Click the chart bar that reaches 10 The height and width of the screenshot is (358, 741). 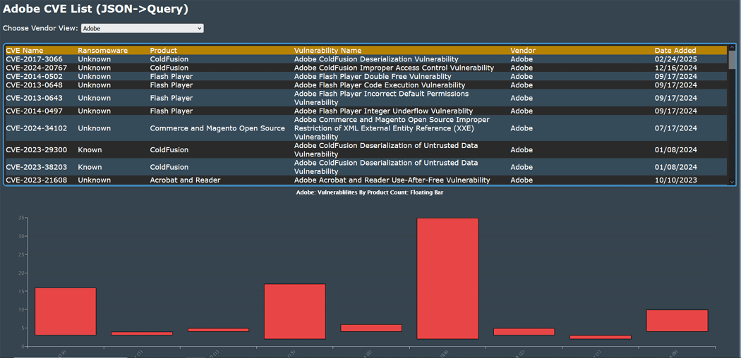677,321
